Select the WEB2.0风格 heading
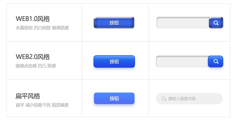238x120 pixels. pos(33,57)
